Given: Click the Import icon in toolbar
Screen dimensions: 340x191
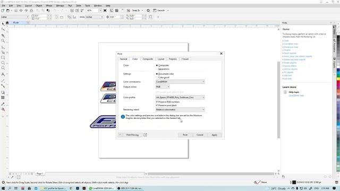Looking at the screenshot, I should (72, 11).
